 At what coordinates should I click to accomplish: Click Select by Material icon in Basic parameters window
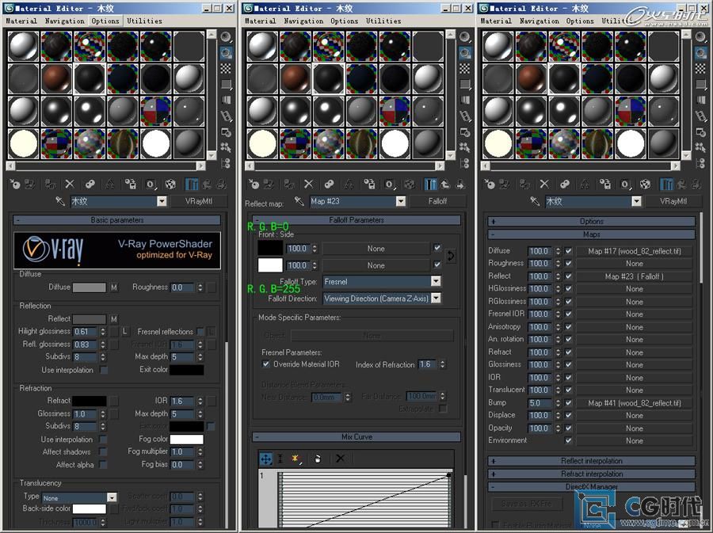pos(226,147)
